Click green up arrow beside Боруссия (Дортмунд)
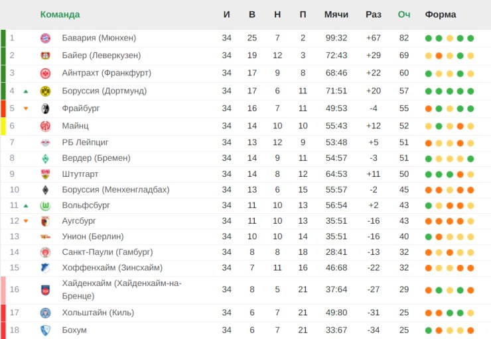The width and height of the screenshot is (491, 339). [x=26, y=91]
